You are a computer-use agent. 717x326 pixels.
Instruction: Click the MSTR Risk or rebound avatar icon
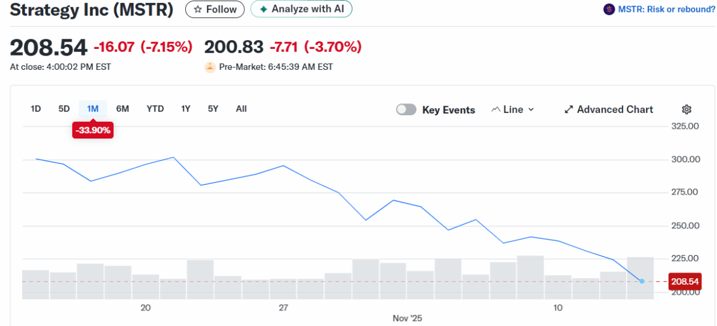click(x=609, y=10)
